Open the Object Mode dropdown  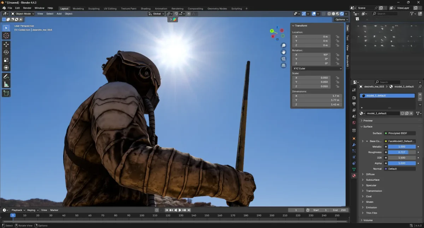[23, 14]
